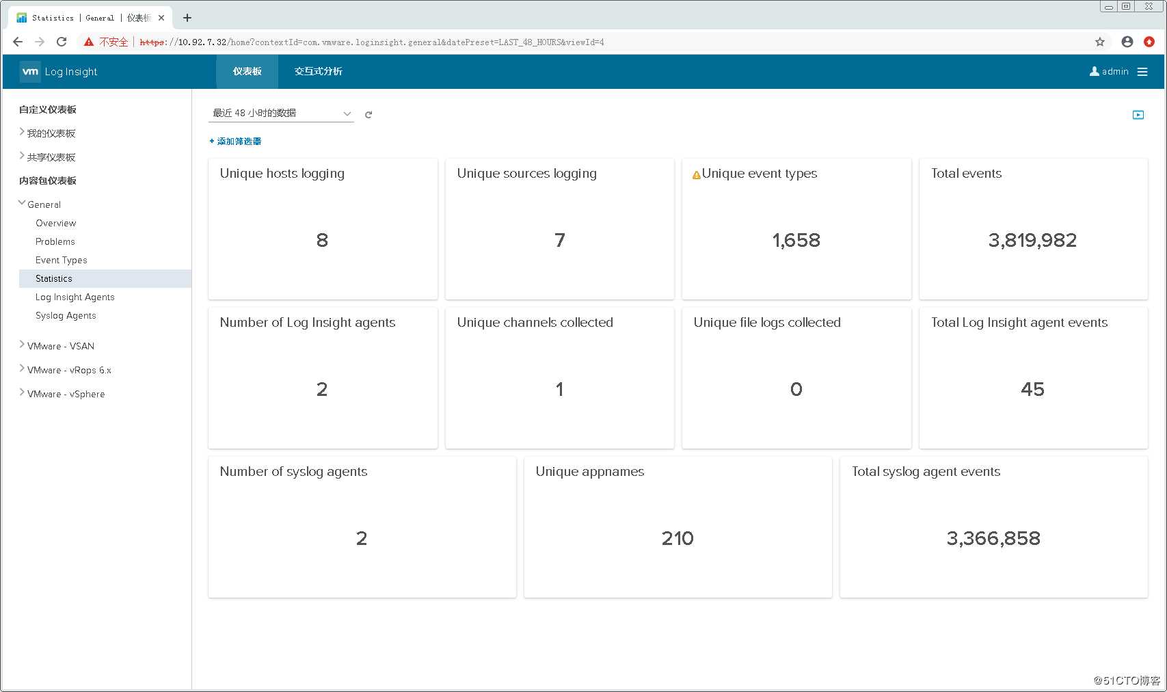Click the Unique hosts logging widget title
Viewport: 1167px width, 692px height.
tap(282, 174)
